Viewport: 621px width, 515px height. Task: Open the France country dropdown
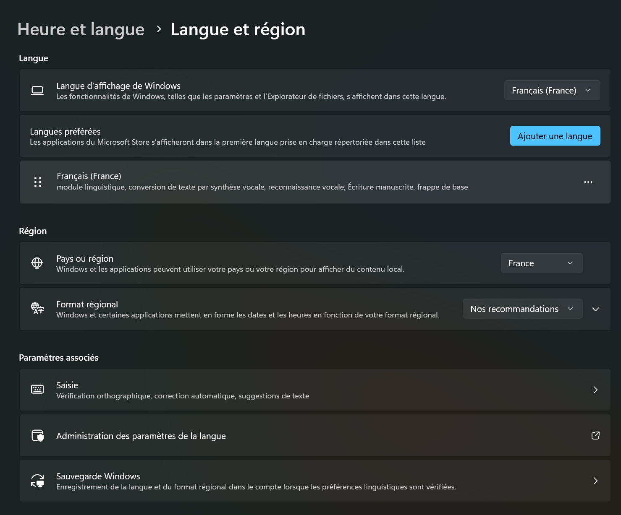(541, 263)
